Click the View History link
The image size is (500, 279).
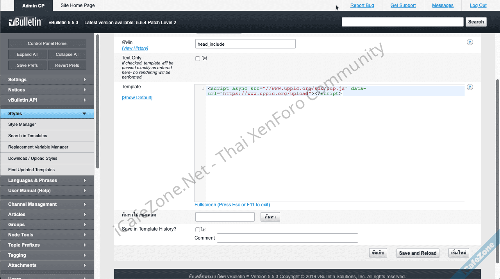[x=135, y=48]
